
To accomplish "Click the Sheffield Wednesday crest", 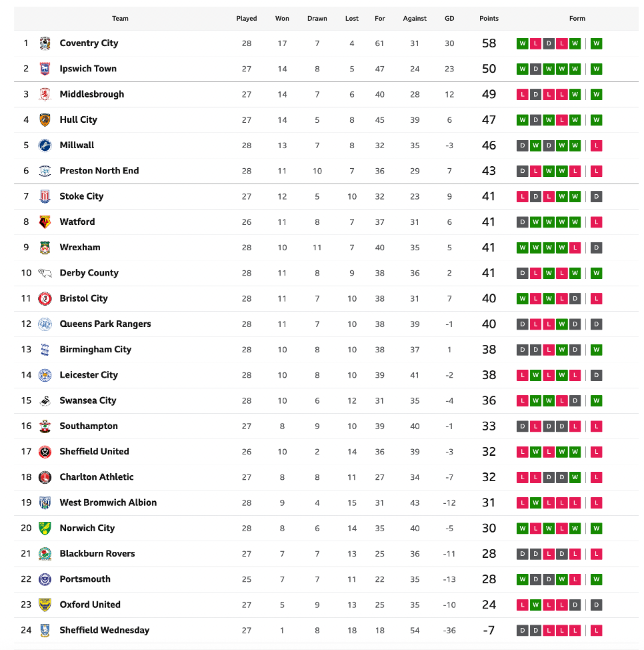I will point(45,630).
